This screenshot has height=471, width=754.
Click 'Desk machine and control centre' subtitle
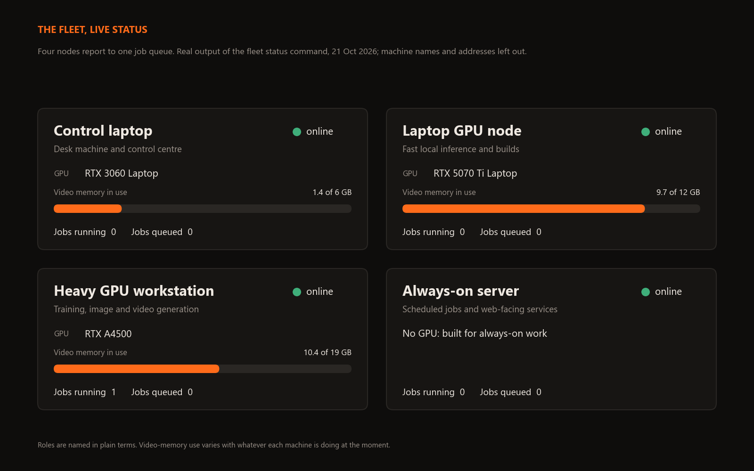tap(118, 149)
